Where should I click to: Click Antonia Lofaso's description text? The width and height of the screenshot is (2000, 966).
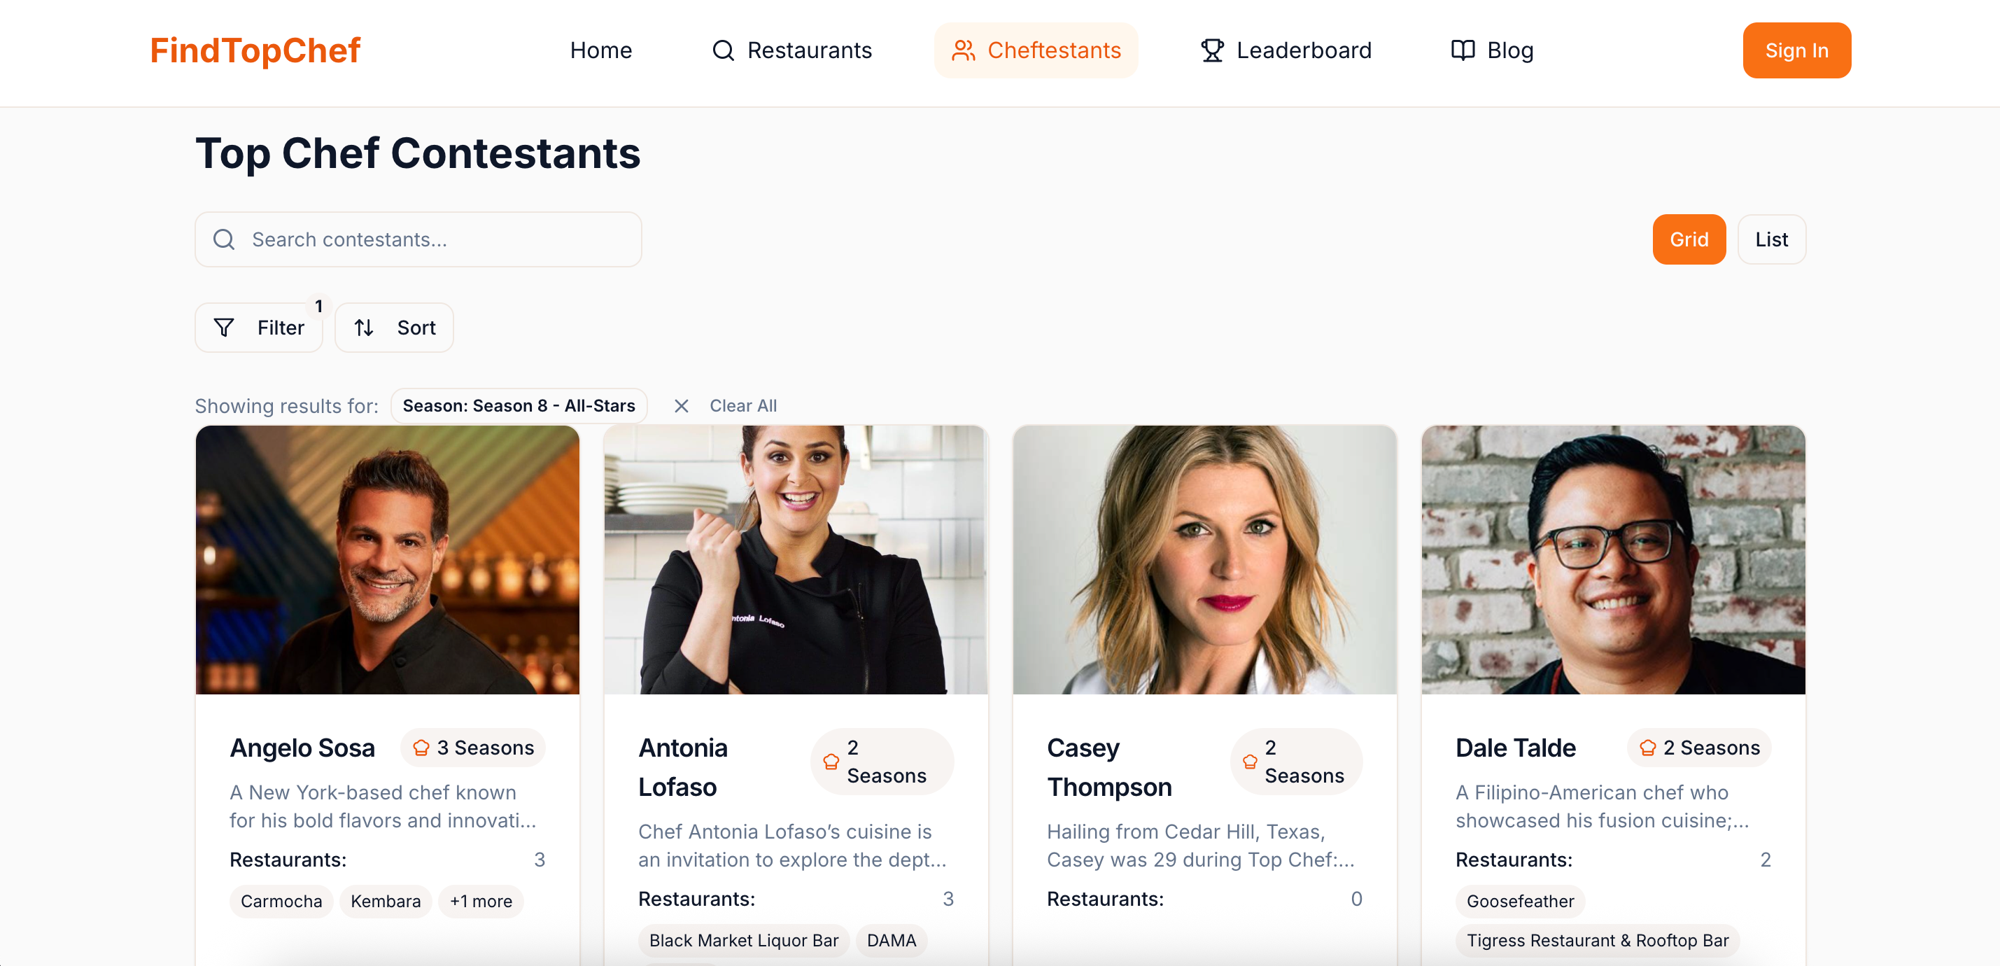pyautogui.click(x=792, y=845)
